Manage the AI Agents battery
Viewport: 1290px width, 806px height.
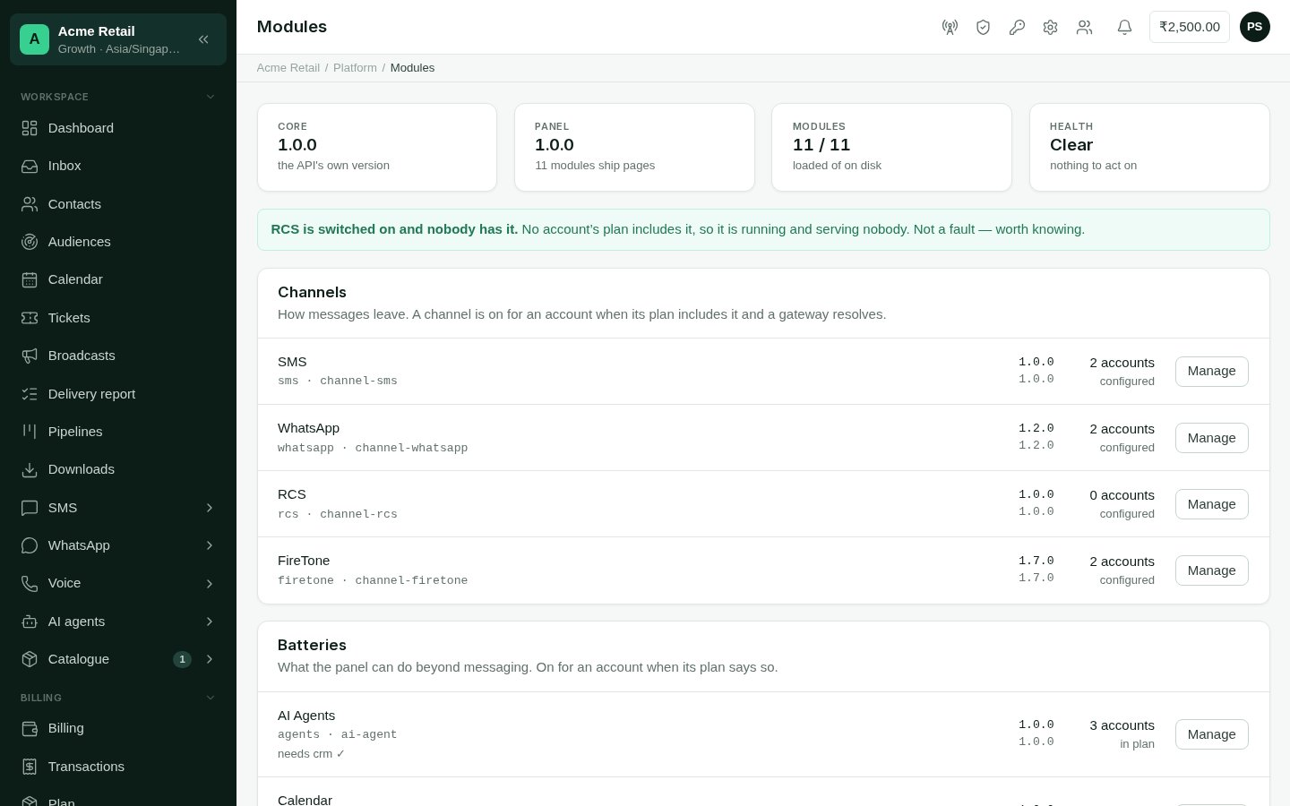(1211, 734)
